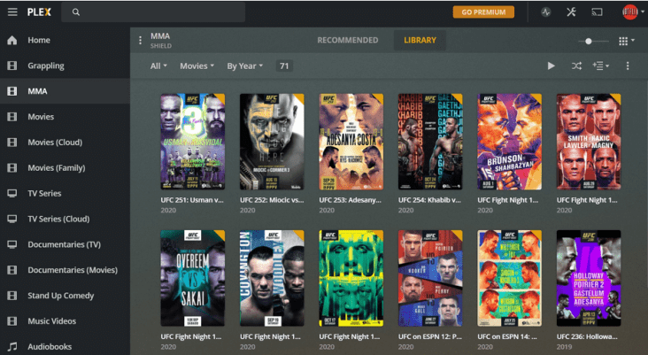Click the 'UFC 236: Hollowa...' title
The width and height of the screenshot is (648, 355).
tap(587, 336)
